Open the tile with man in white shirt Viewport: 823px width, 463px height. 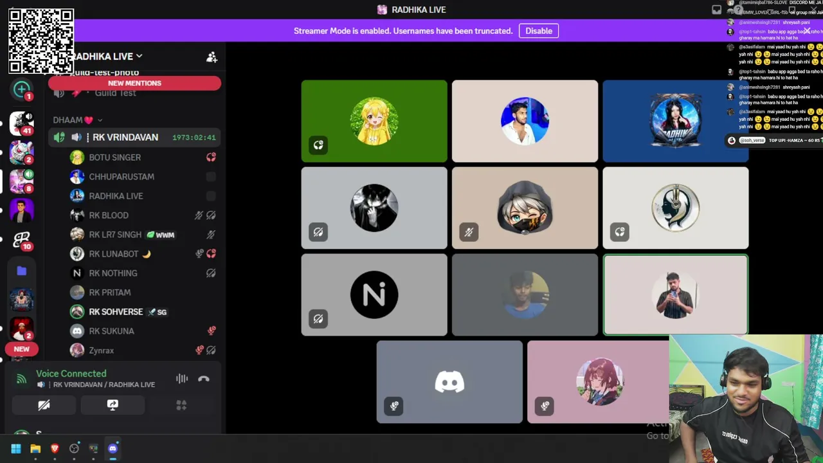(525, 121)
